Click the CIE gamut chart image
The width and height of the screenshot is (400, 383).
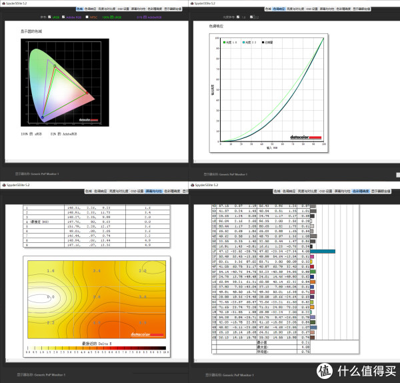point(65,83)
